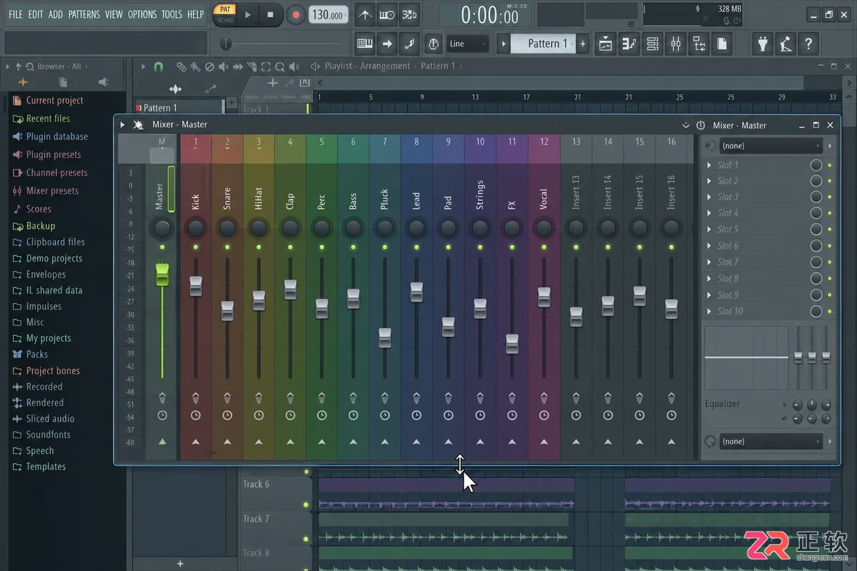Viewport: 857px width, 571px height.
Task: Click the Pad track pan knob
Action: coord(449,228)
